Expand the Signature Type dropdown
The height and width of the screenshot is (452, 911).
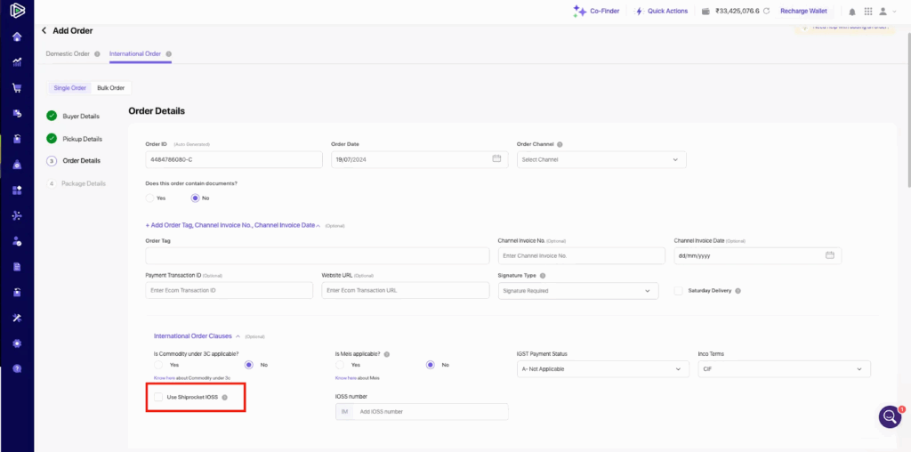coord(577,291)
